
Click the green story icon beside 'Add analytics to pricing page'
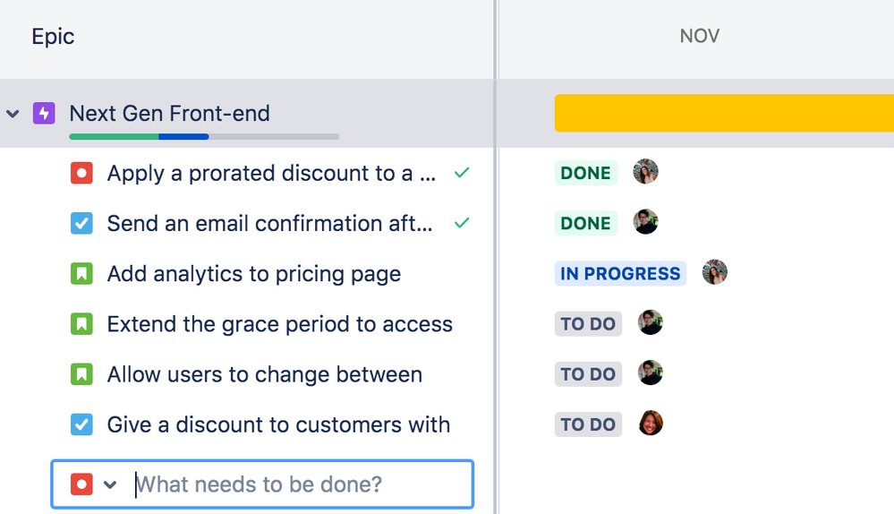[x=81, y=274]
